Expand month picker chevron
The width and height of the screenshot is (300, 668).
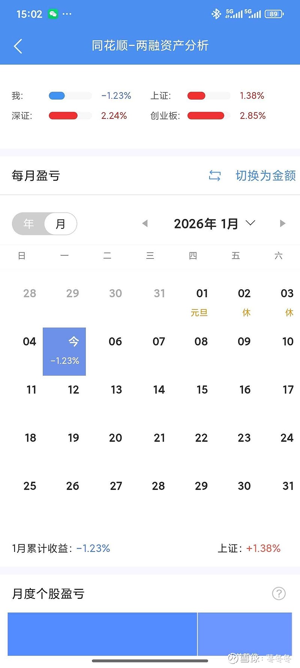click(x=250, y=223)
